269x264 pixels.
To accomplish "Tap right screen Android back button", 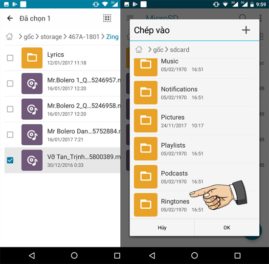I will (x=152, y=255).
